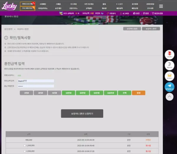Click the LV.5 level badge icon
The width and height of the screenshot is (177, 154).
(x=61, y=13)
